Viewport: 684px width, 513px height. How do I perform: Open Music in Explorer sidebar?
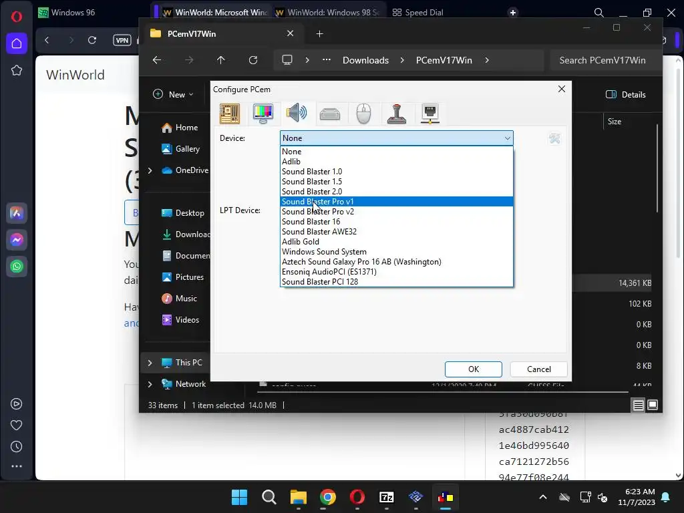click(179, 299)
